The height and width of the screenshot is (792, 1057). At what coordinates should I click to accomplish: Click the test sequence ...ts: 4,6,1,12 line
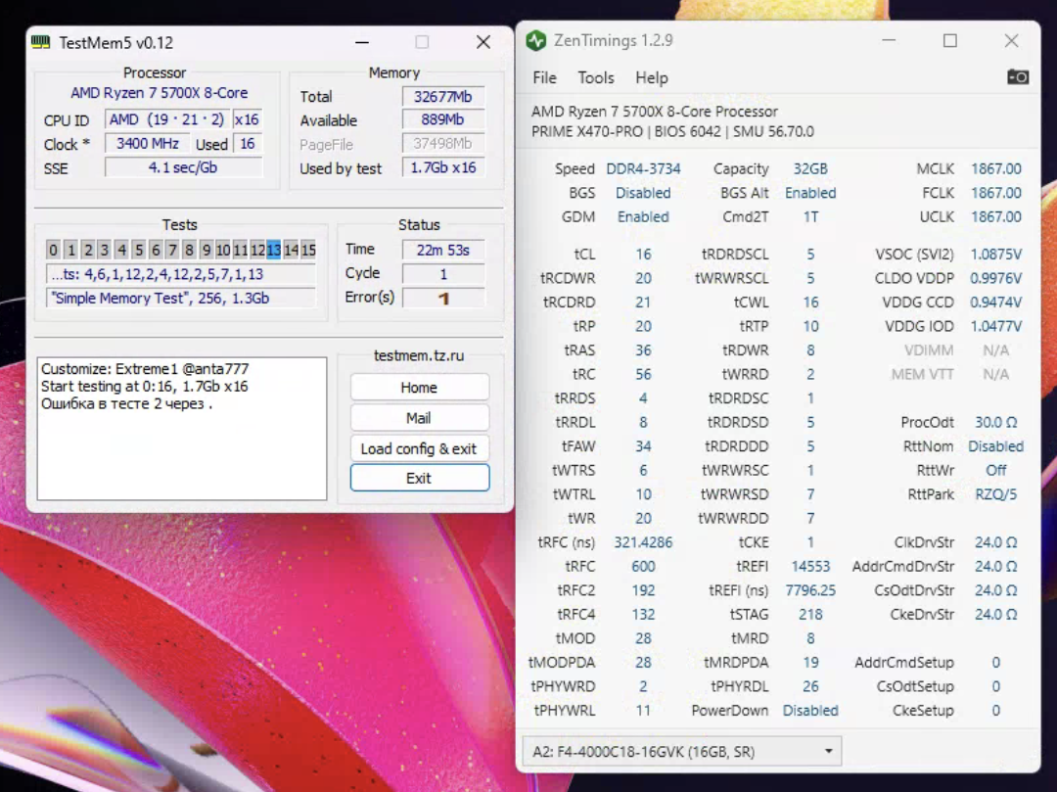pos(181,274)
